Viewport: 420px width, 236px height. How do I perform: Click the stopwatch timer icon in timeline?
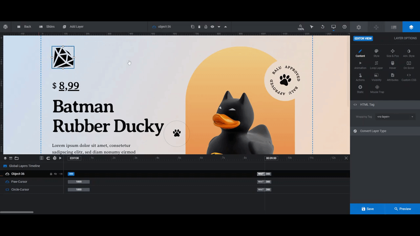[54, 158]
